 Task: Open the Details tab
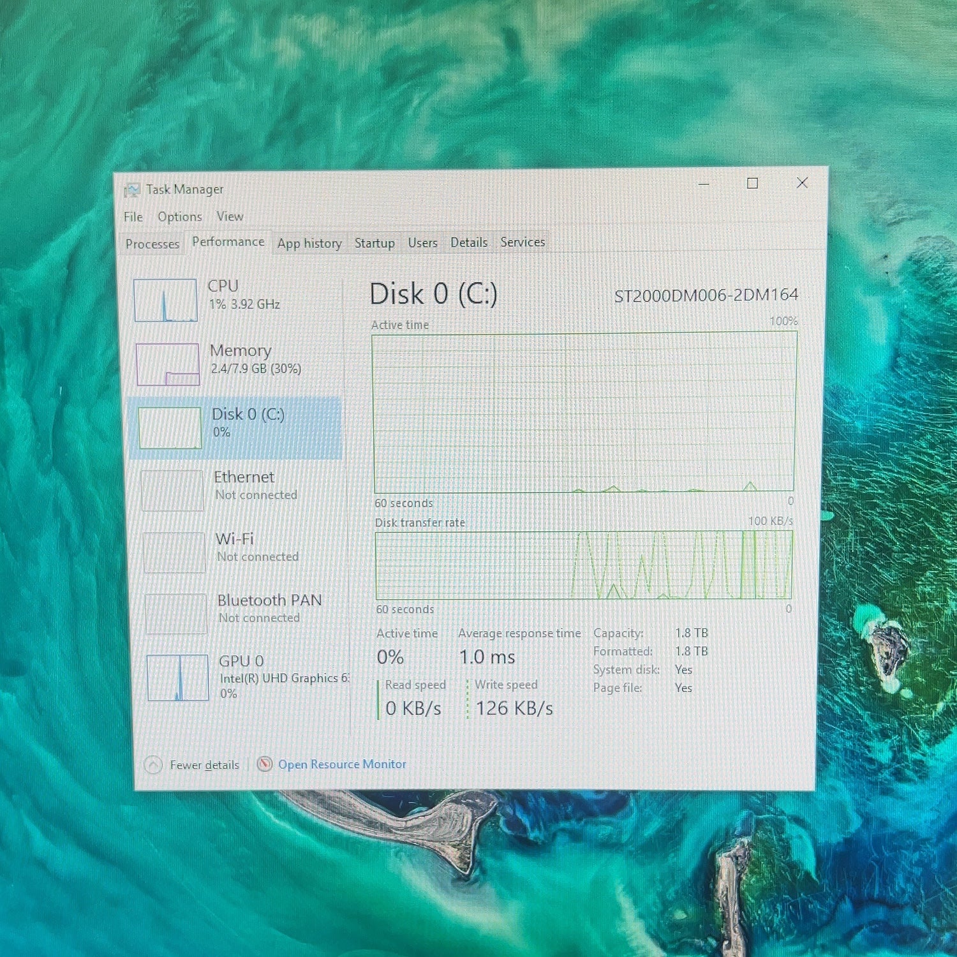coord(469,242)
